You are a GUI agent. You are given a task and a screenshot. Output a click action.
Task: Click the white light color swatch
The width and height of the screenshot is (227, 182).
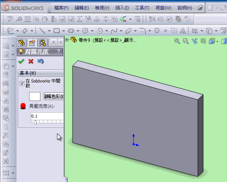(35, 96)
